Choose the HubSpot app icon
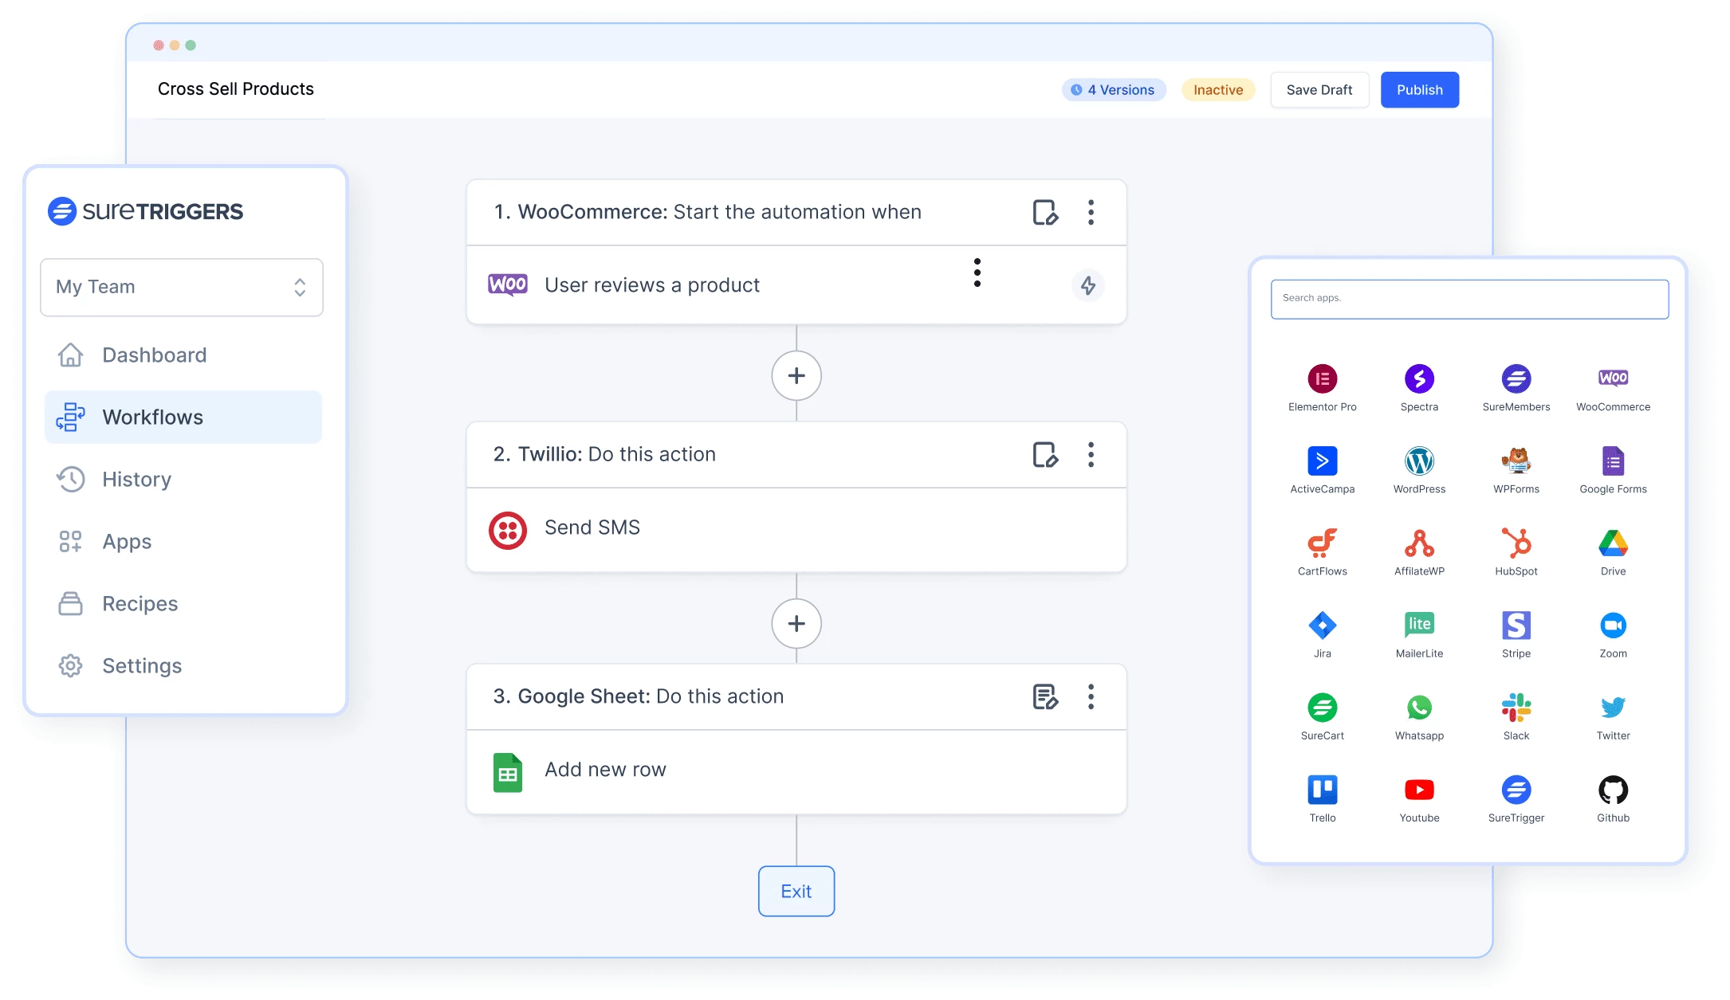Viewport: 1730px width, 1000px height. (1516, 543)
